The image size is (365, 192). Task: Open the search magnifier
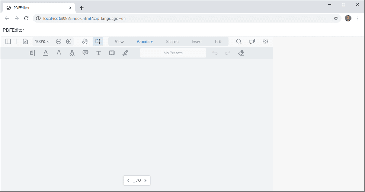tap(239, 42)
